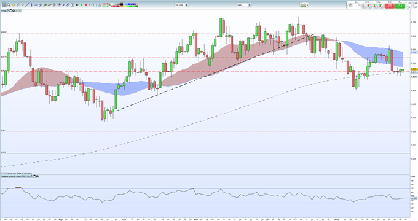Image resolution: width=418 pixels, height=221 pixels.
Task: Tick the L points checkbox
Action: (408, 7)
